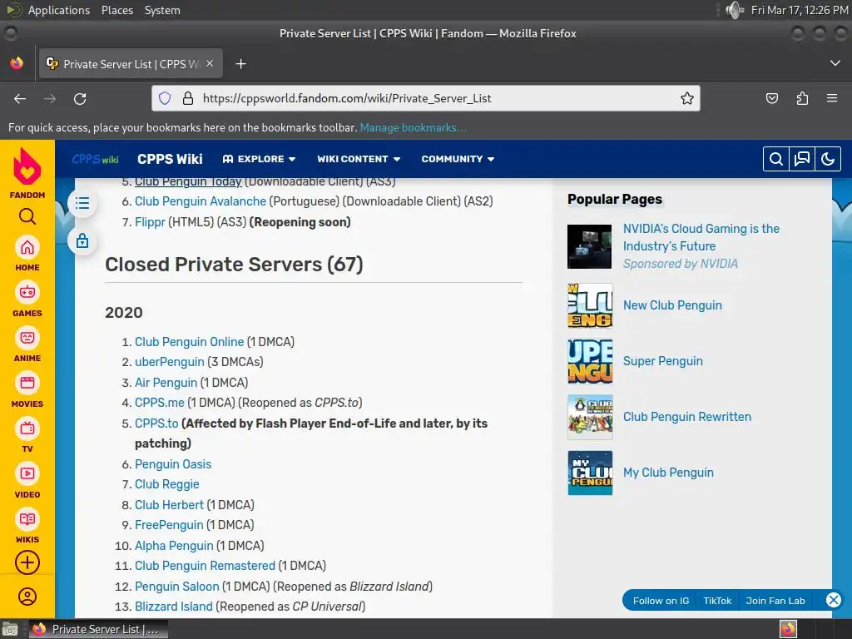View site security padlock info

point(188,98)
